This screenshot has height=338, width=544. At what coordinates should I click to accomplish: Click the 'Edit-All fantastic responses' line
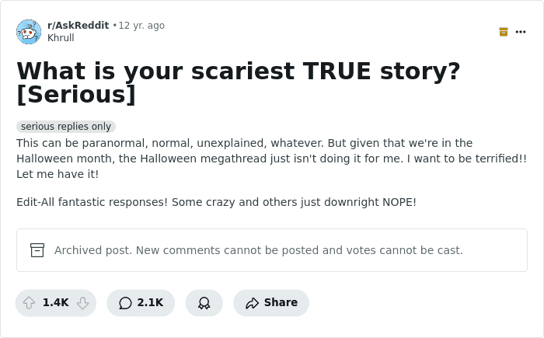tap(216, 202)
